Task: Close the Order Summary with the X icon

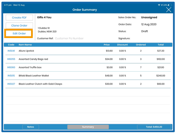Action: click(169, 10)
